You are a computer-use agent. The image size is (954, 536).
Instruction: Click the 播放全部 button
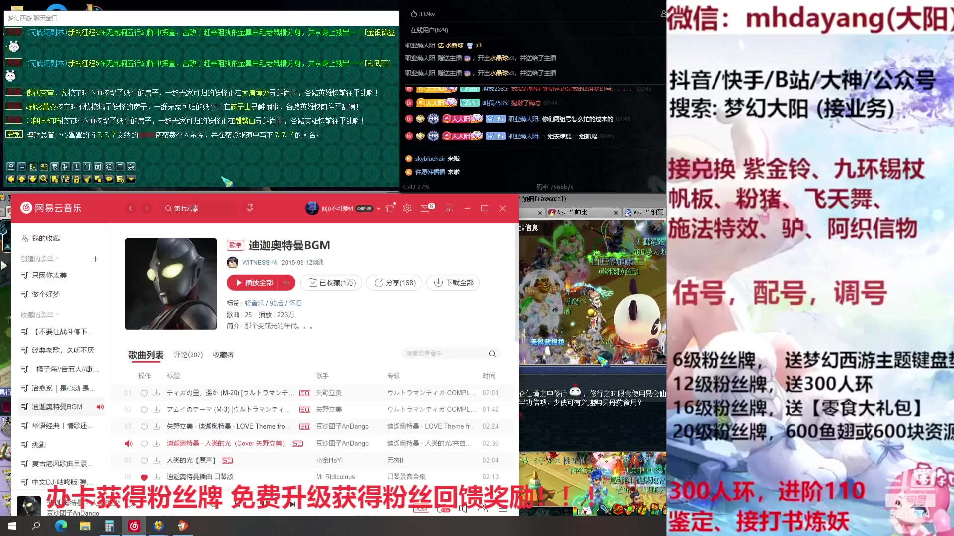click(254, 283)
